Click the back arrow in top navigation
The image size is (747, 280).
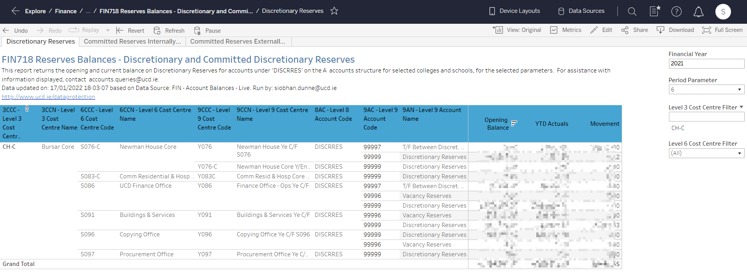15,11
